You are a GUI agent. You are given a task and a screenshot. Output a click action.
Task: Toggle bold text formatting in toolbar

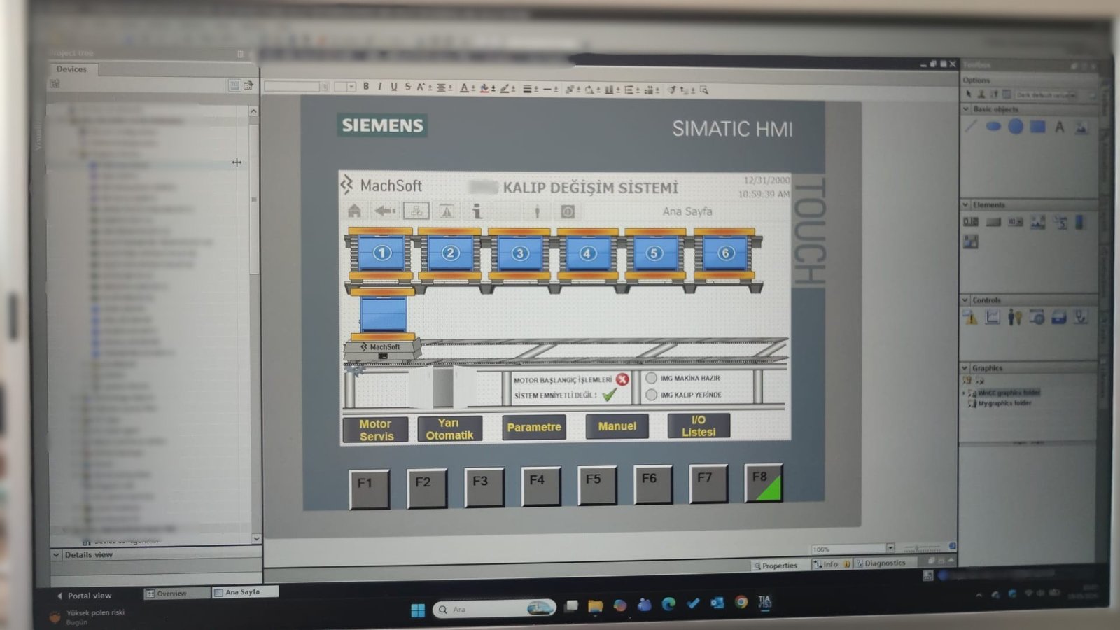coord(366,87)
